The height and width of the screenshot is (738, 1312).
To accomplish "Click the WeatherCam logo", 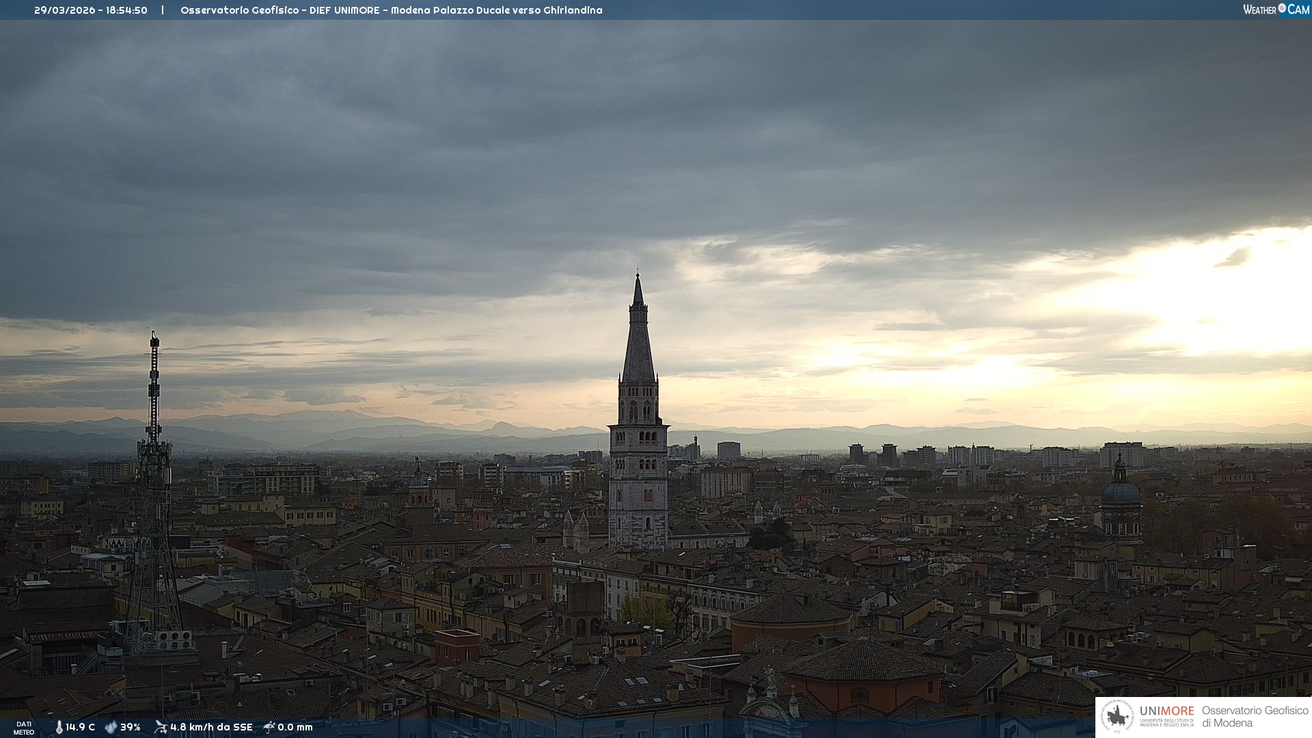I will point(1276,10).
